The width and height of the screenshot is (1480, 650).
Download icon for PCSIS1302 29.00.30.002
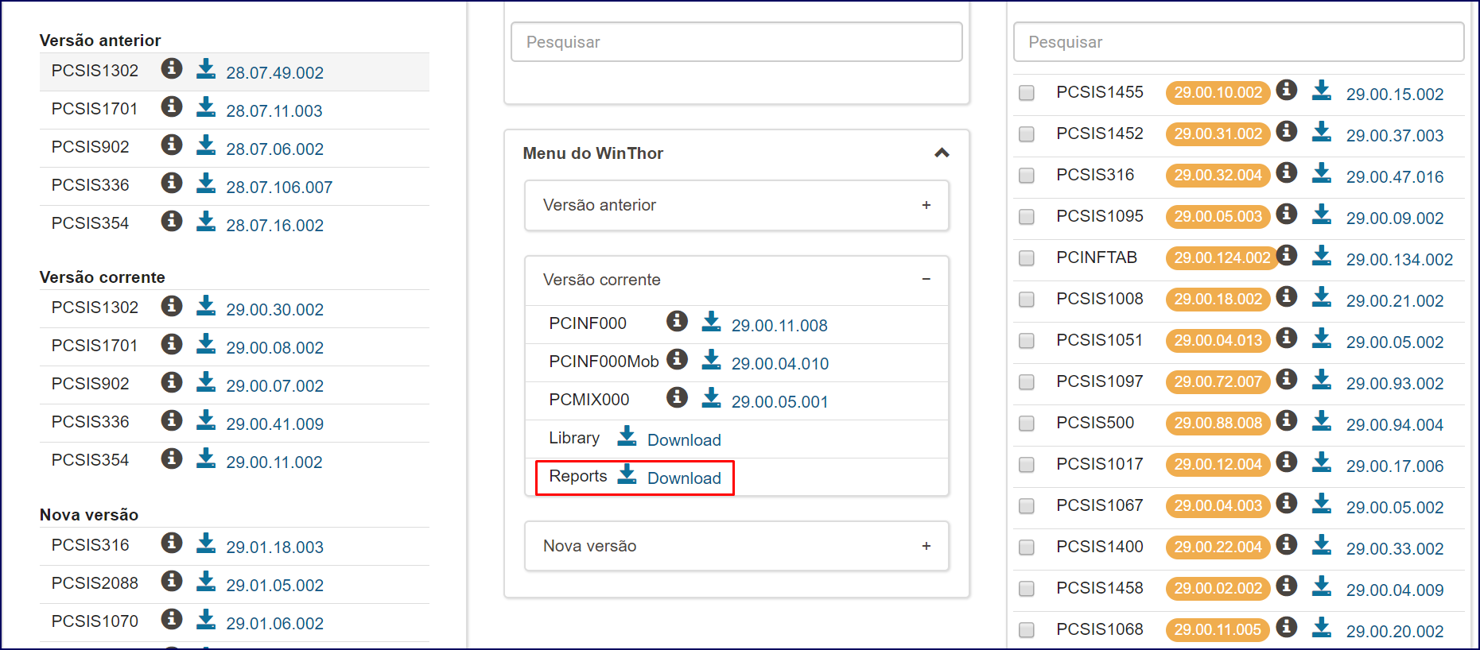(206, 305)
